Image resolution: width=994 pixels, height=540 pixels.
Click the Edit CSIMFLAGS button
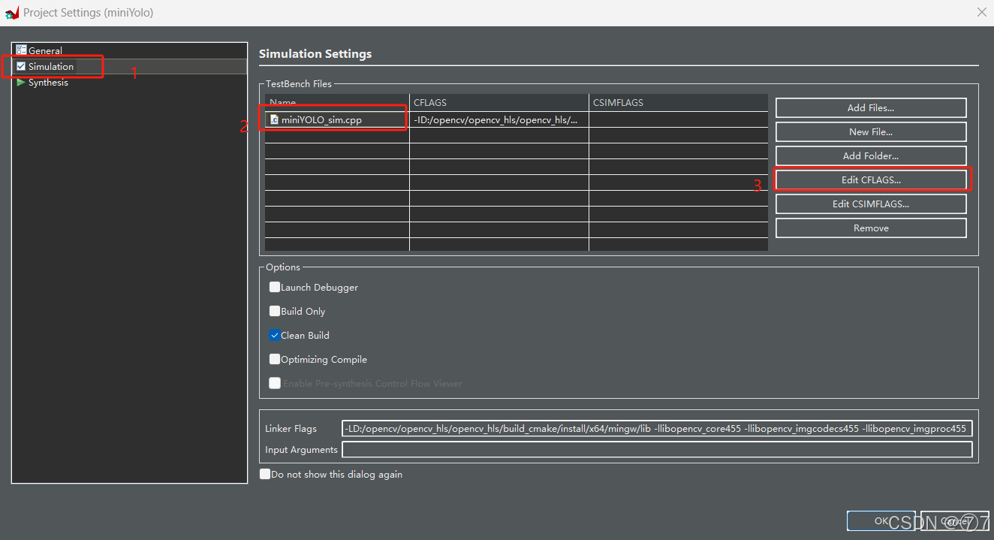pyautogui.click(x=870, y=204)
